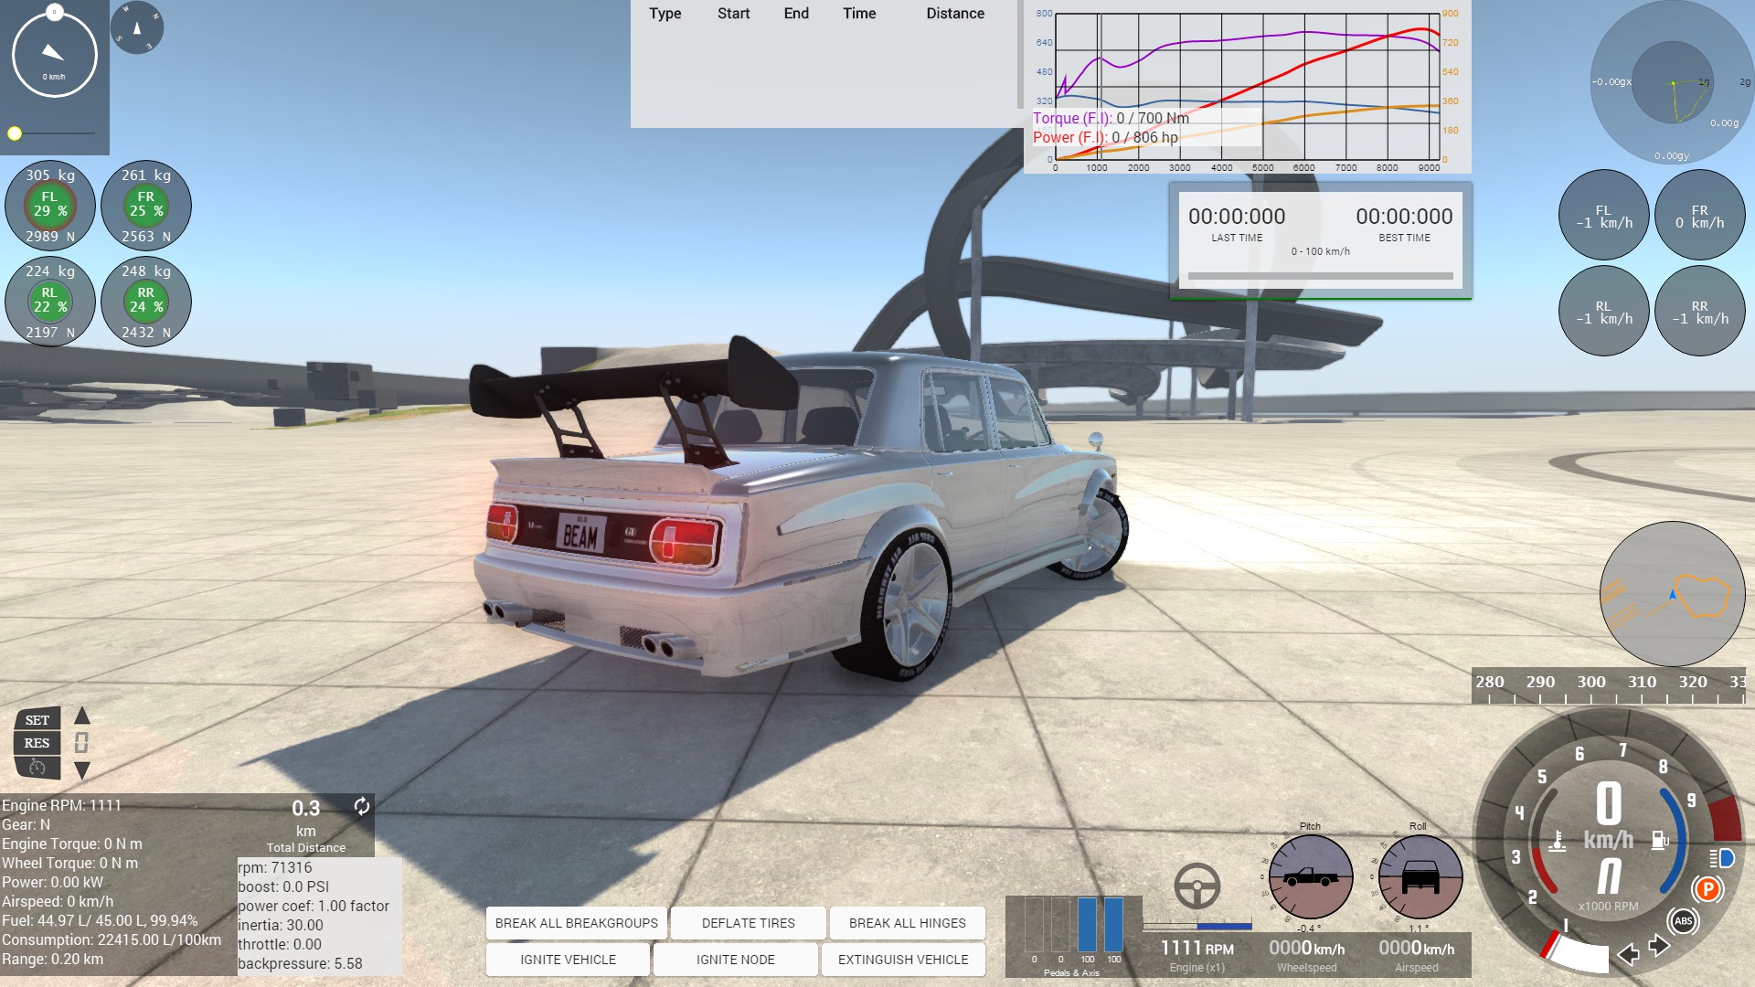Image resolution: width=1755 pixels, height=987 pixels.
Task: Click the RR wheel speed circle
Action: (1699, 312)
